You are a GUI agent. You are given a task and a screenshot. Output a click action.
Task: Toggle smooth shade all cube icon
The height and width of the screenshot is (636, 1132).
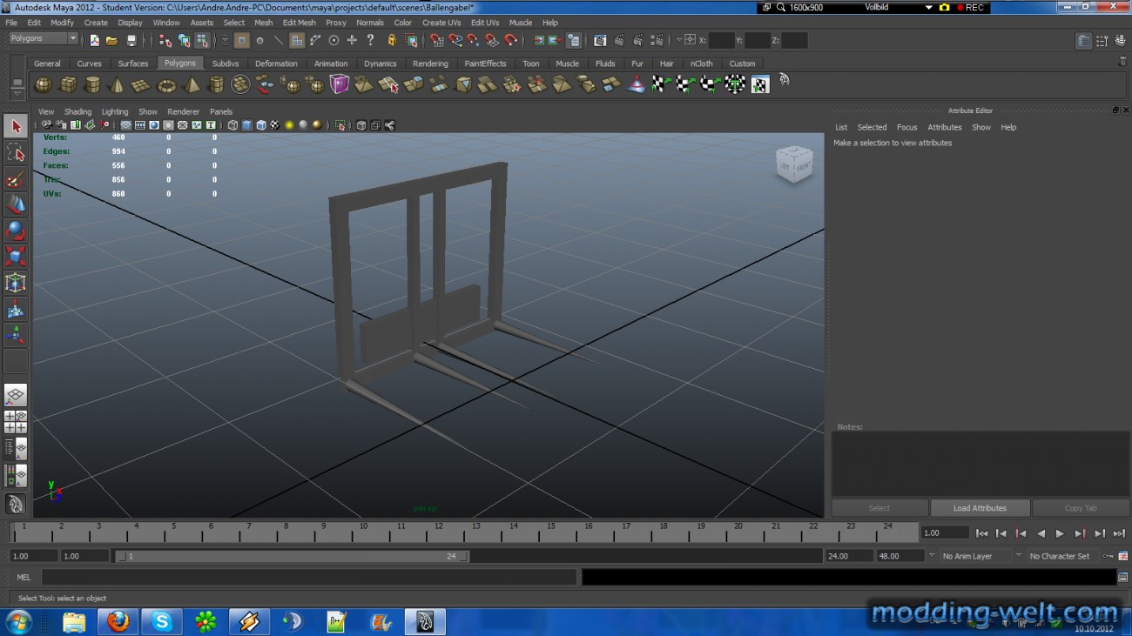(246, 125)
